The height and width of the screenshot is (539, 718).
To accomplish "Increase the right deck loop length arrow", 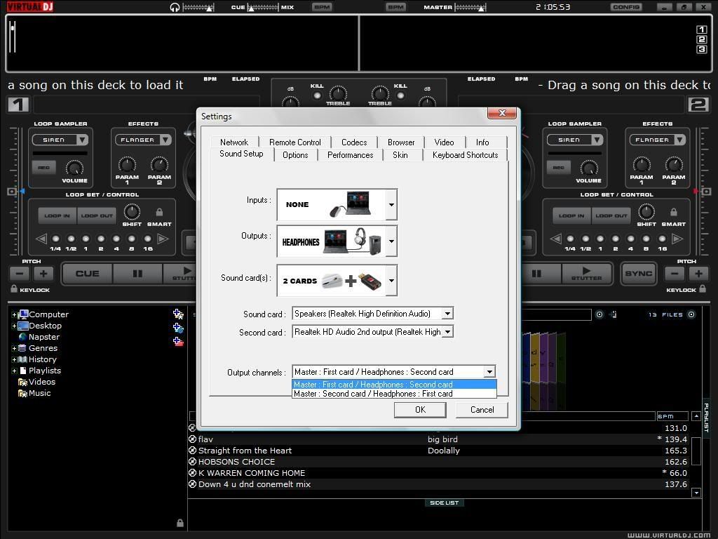I will tap(677, 239).
